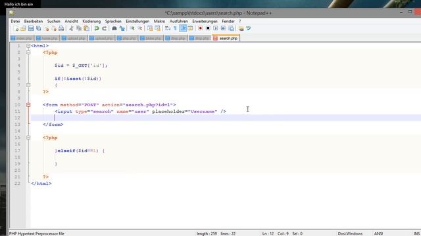Toggle word wrap in the toolbar
The width and height of the screenshot is (421, 236).
168,28
